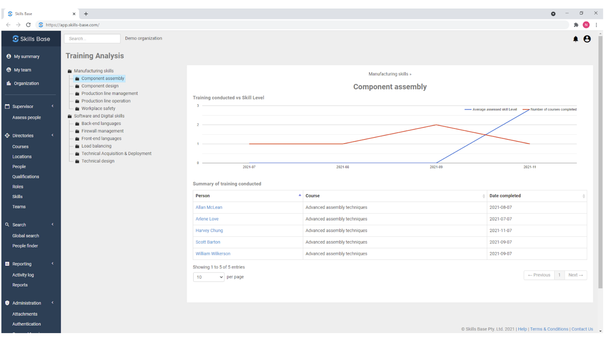Click the browser extensions puzzle icon
The height and width of the screenshot is (341, 607).
576,25
